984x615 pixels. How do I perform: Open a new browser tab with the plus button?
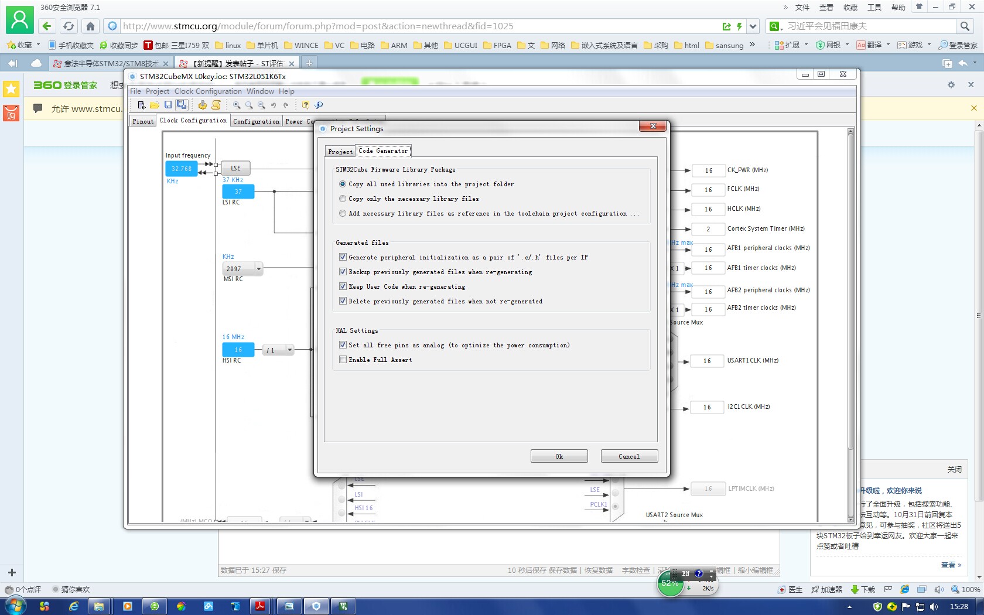[309, 63]
